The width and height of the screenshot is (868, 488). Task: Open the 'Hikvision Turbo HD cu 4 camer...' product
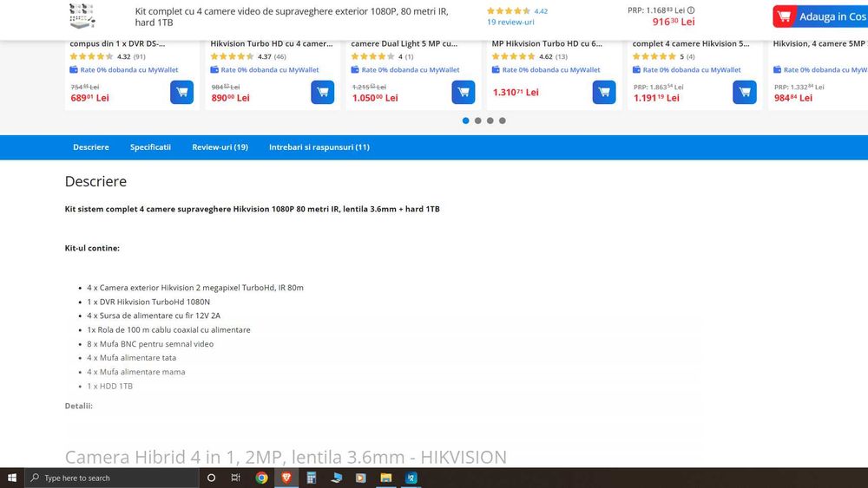271,43
